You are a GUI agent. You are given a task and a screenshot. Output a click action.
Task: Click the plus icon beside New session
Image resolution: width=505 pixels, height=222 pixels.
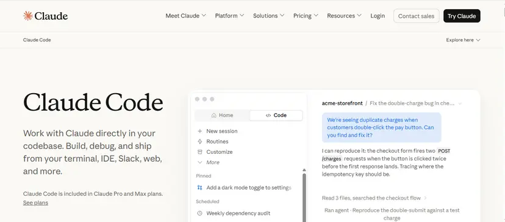tap(199, 131)
